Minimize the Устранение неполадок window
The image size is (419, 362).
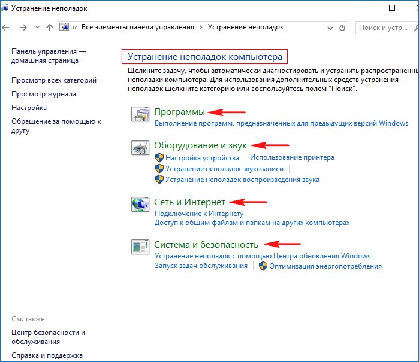pyautogui.click(x=365, y=8)
